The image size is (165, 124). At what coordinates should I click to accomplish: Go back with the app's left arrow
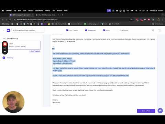[x=3, y=30]
